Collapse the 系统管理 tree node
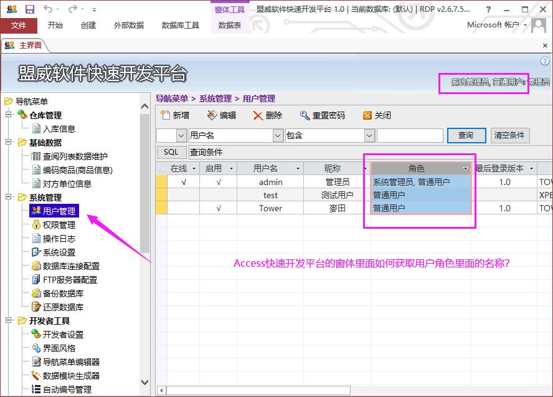The height and width of the screenshot is (397, 553). pyautogui.click(x=9, y=198)
